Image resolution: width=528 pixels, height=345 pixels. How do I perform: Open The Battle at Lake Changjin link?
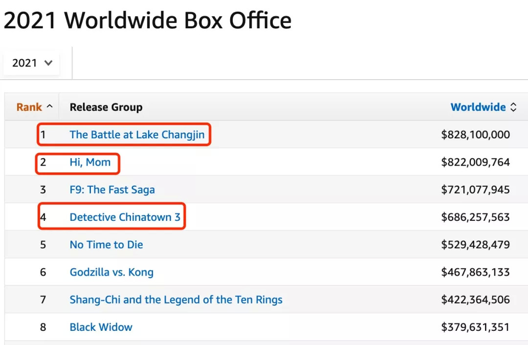point(137,135)
